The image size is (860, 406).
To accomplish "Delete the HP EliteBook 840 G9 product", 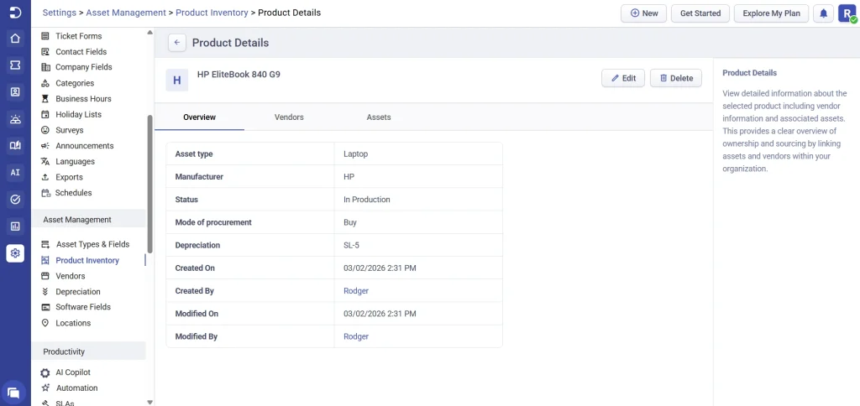I will click(676, 78).
